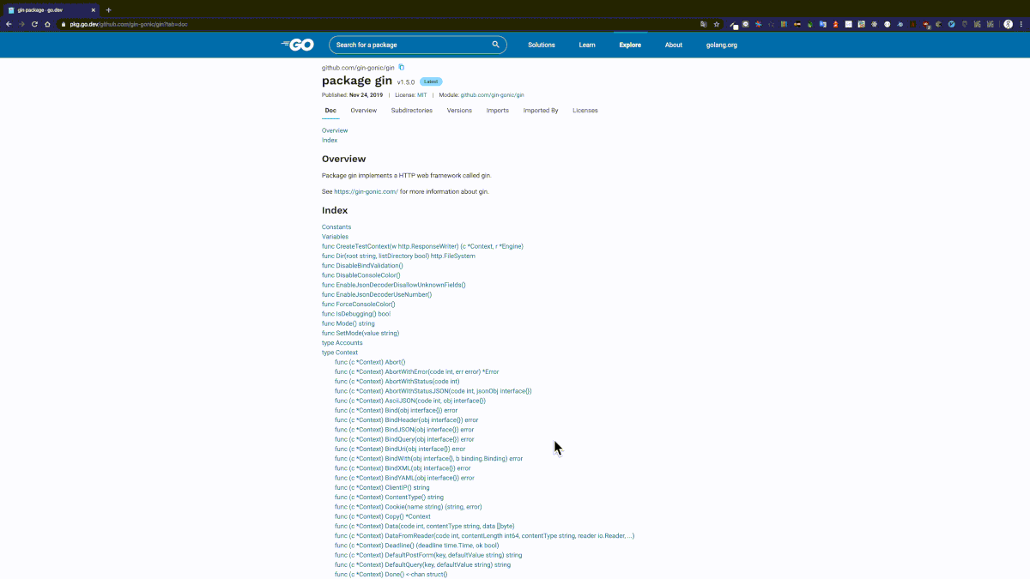Open the Imports tab

tap(498, 111)
